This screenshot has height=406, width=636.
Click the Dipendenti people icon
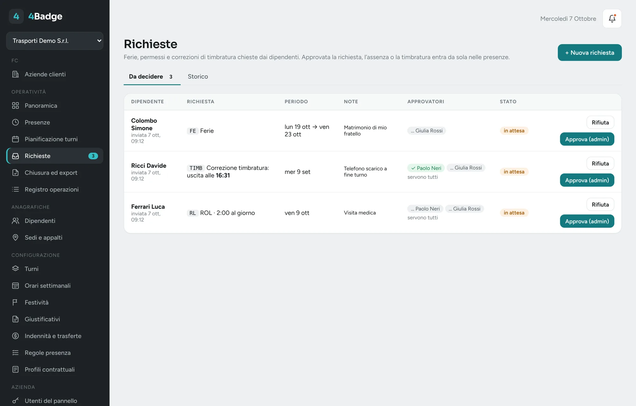(15, 221)
